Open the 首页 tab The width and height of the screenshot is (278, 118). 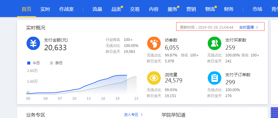[x=26, y=9]
